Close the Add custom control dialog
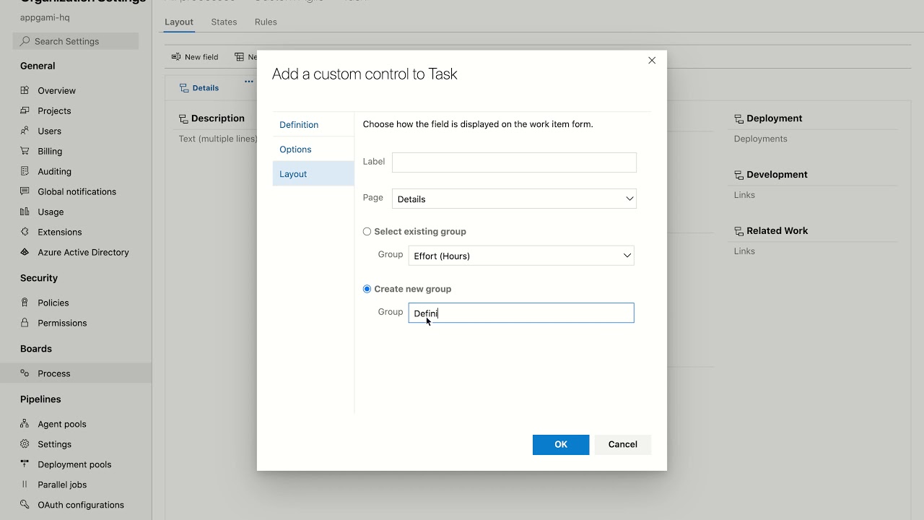The width and height of the screenshot is (924, 520). pos(652,61)
